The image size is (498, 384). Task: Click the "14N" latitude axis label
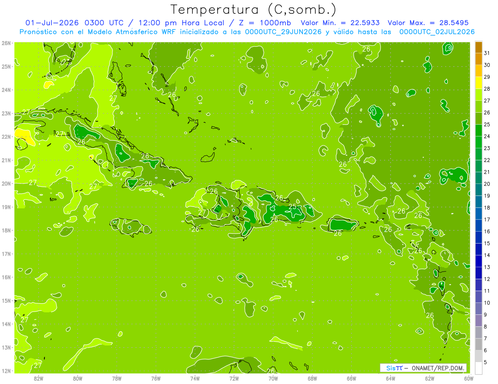(x=6, y=324)
